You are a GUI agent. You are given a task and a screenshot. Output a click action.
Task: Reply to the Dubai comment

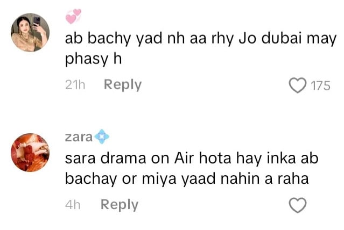pyautogui.click(x=123, y=85)
